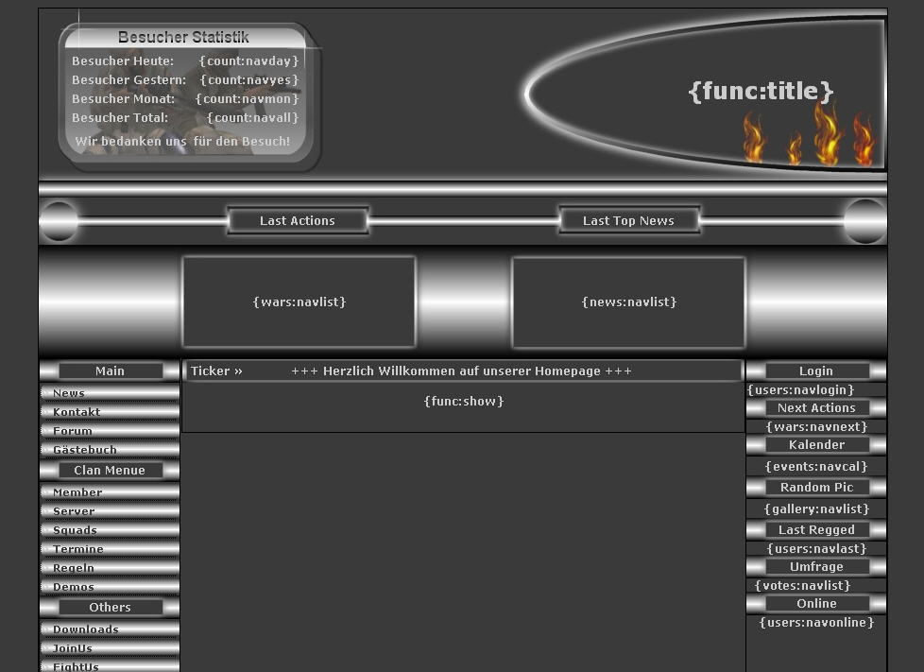
Task: Click the Last Regged panel header
Action: [816, 529]
